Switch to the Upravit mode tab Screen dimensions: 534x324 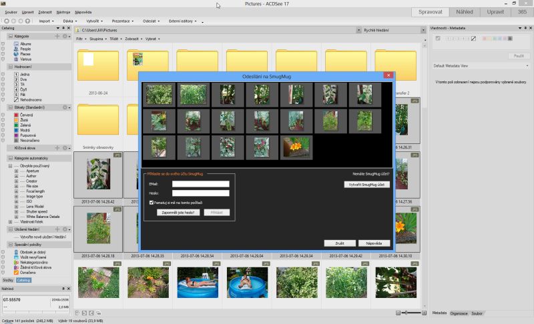tap(495, 12)
